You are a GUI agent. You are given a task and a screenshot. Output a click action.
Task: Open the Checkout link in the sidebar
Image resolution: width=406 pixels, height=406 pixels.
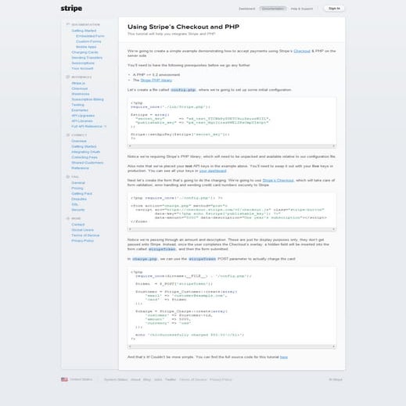tap(80, 88)
